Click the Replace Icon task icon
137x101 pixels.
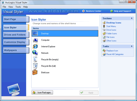(104, 51)
